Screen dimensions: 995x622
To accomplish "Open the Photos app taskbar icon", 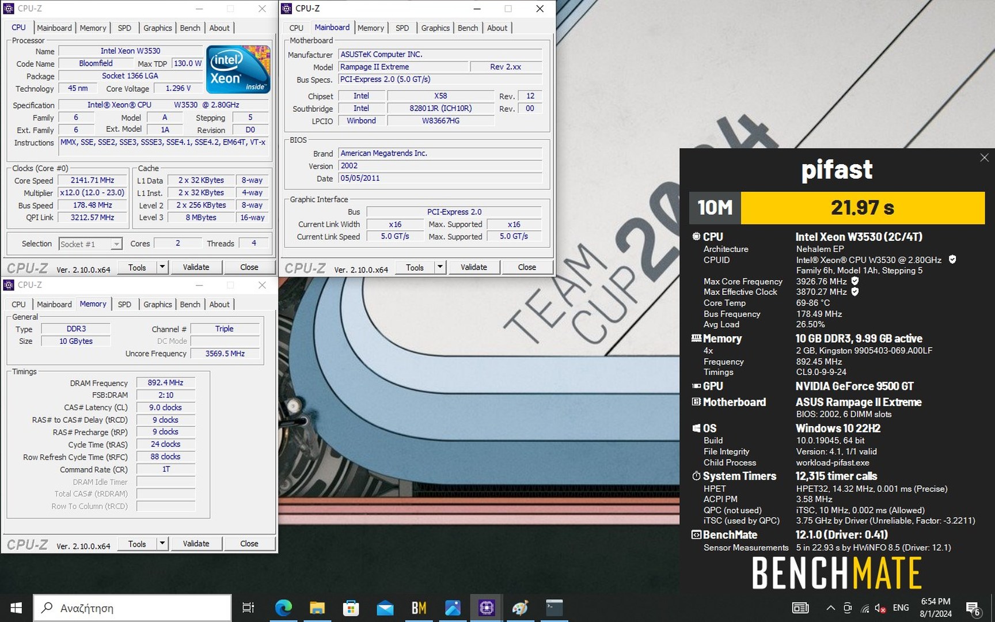I will tap(453, 608).
